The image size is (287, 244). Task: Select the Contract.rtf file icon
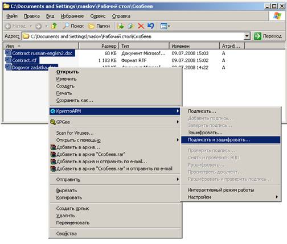9,60
